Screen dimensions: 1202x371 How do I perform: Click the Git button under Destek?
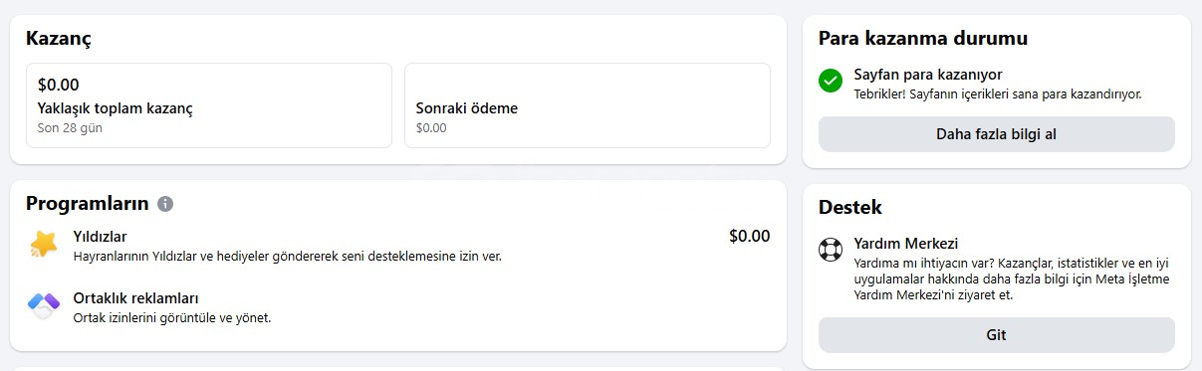pyautogui.click(x=996, y=335)
